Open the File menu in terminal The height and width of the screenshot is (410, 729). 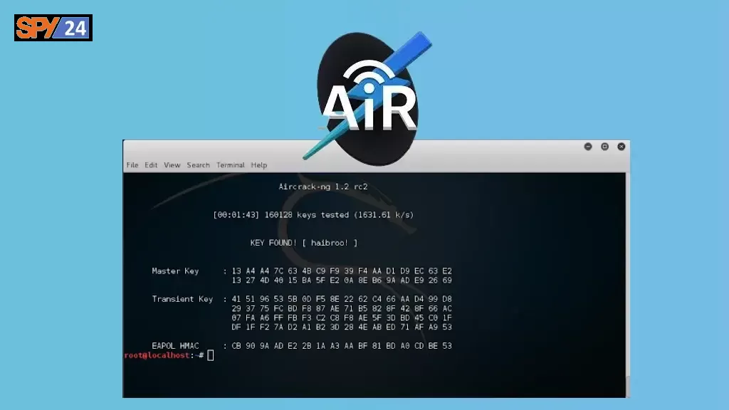click(x=132, y=165)
